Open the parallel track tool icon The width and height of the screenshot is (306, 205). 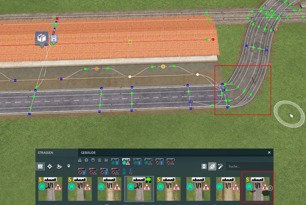click(x=204, y=166)
